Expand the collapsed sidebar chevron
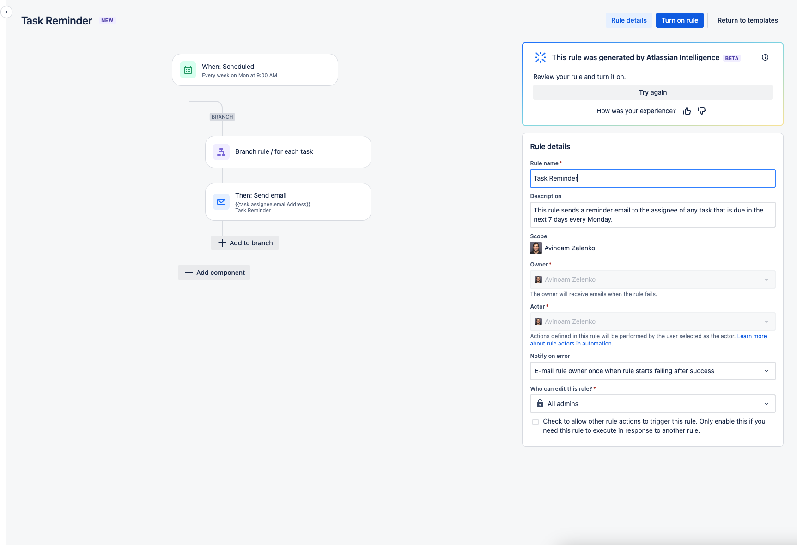This screenshot has width=797, height=545. (6, 12)
